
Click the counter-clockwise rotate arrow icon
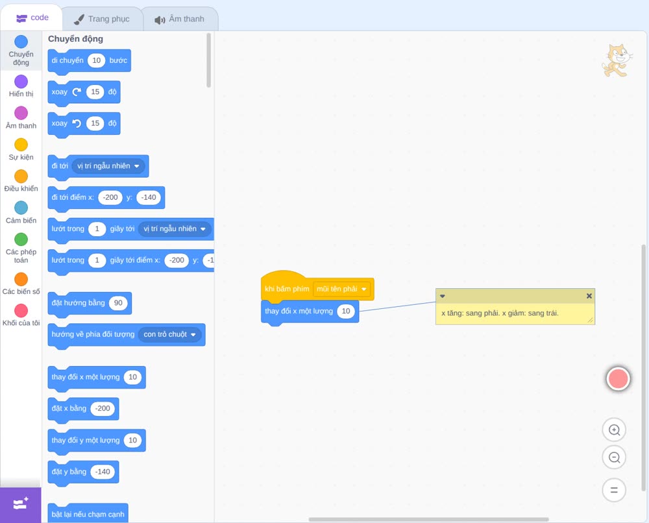click(77, 123)
